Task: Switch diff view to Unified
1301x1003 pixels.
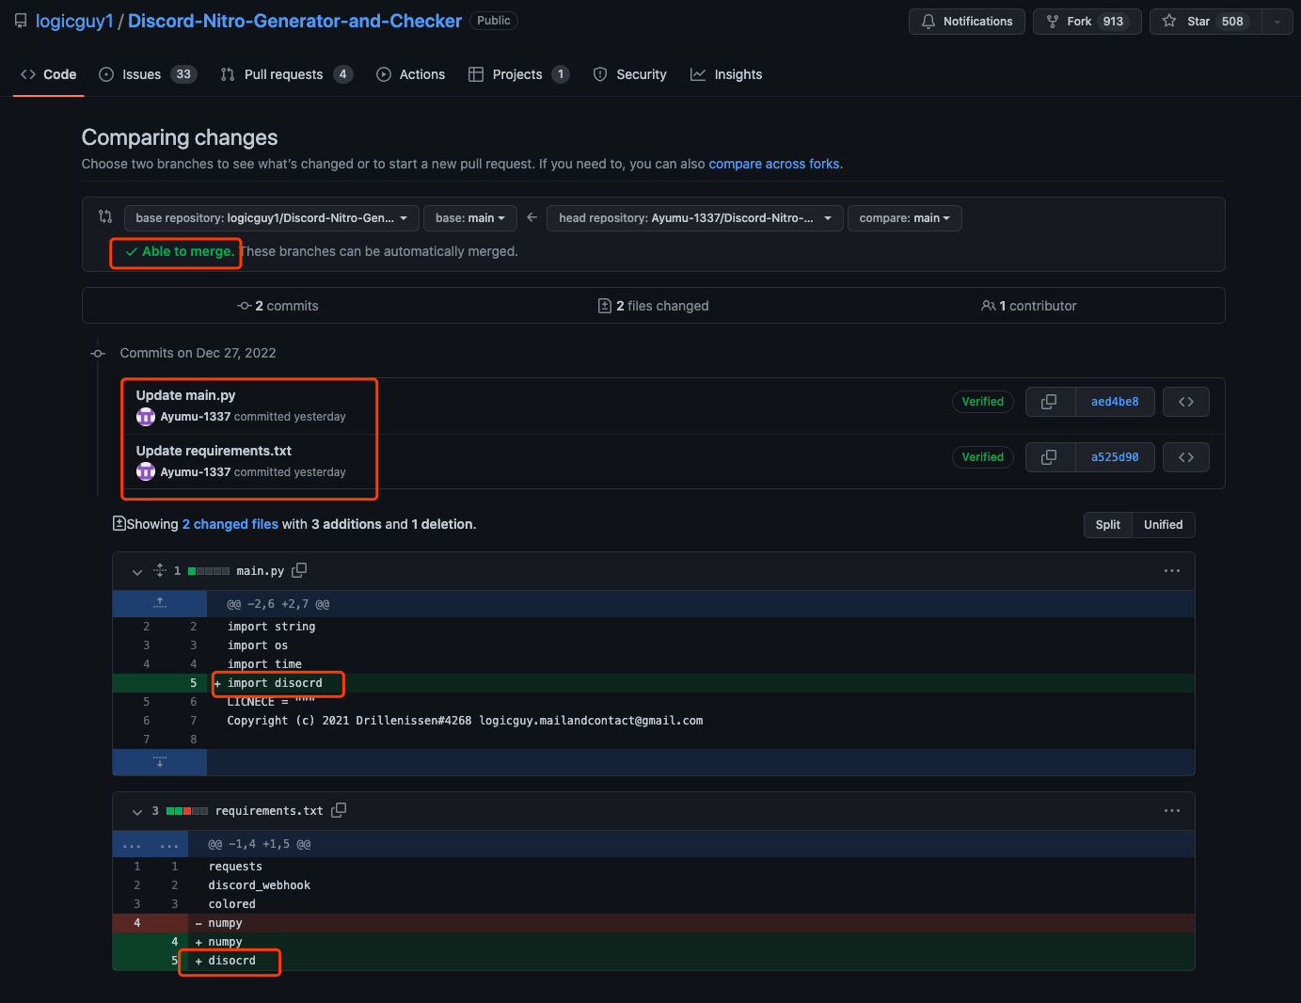Action: (1163, 525)
